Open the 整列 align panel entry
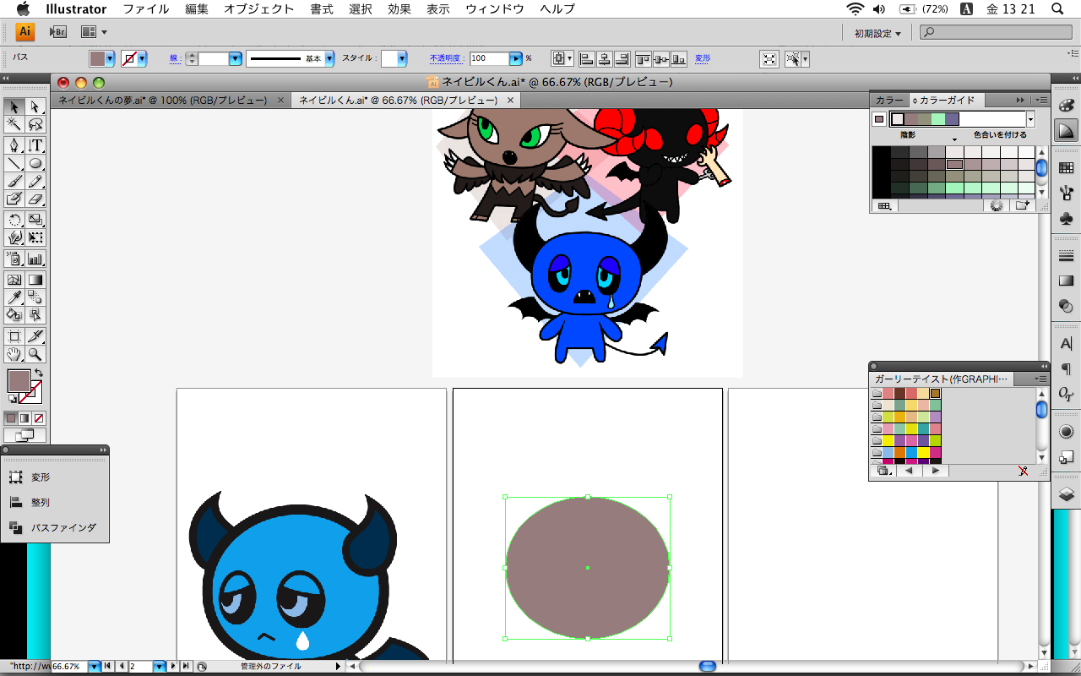Screen dimensions: 1081x676 (x=41, y=502)
